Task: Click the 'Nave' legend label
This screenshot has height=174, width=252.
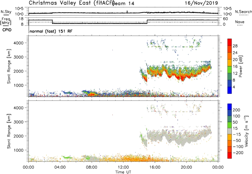Action: coord(239,22)
